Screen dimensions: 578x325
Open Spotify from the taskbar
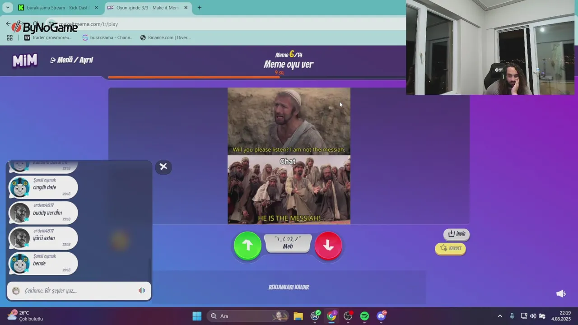364,316
